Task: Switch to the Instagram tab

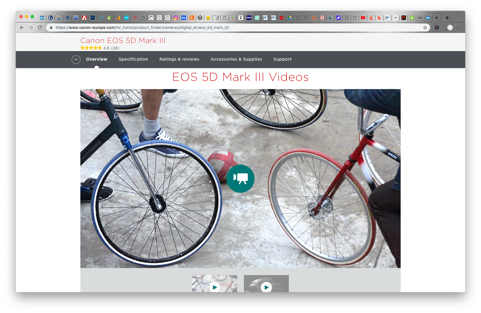Action: point(176,18)
